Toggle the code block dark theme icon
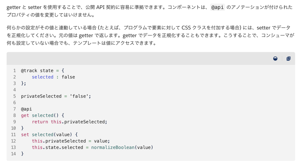Screen dimensions: 300x166 275,59
